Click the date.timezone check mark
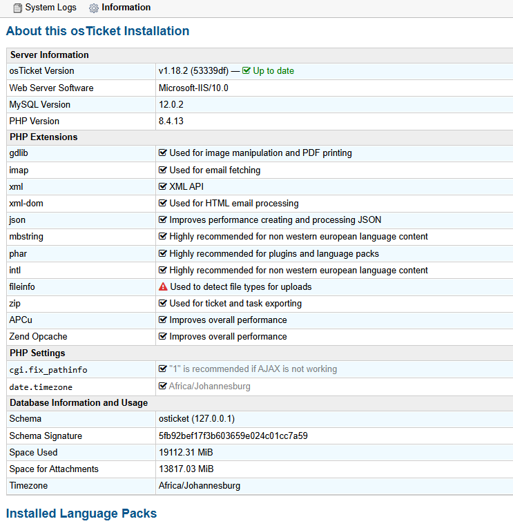Viewport: 513px width, 528px height. (163, 387)
